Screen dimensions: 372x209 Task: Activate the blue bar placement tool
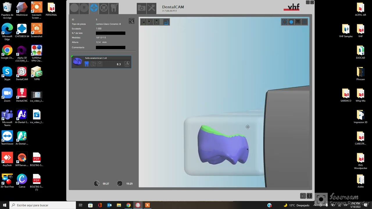(x=166, y=22)
